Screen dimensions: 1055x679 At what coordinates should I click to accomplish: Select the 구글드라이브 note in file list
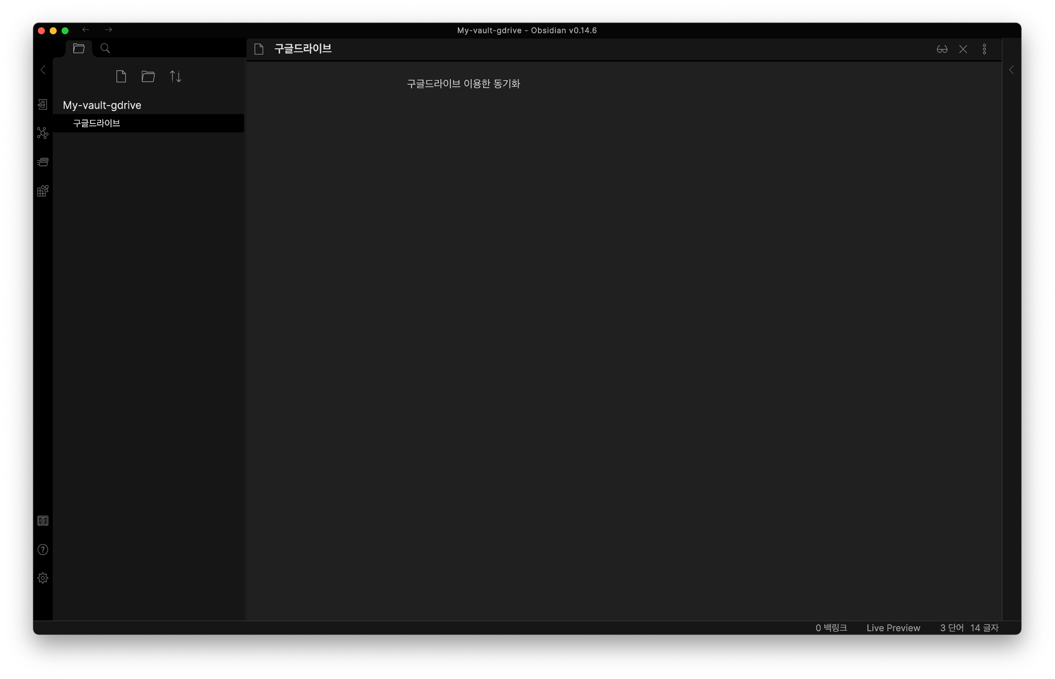coord(97,123)
